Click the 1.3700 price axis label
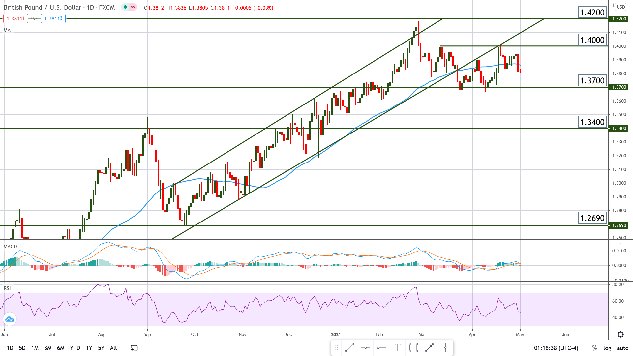Viewport: 633px width, 356px height. coord(618,87)
